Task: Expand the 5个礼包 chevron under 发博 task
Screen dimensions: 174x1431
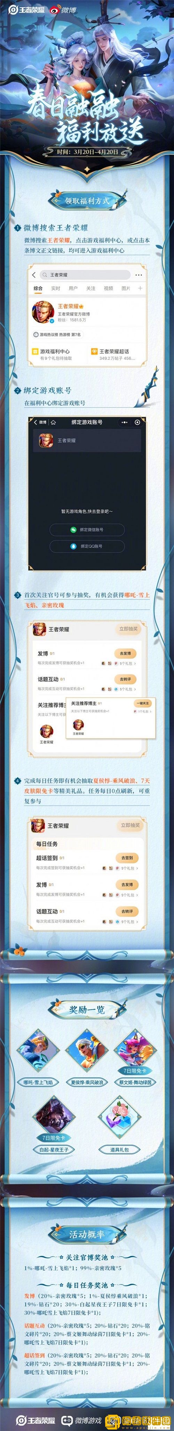Action: click(135, 663)
